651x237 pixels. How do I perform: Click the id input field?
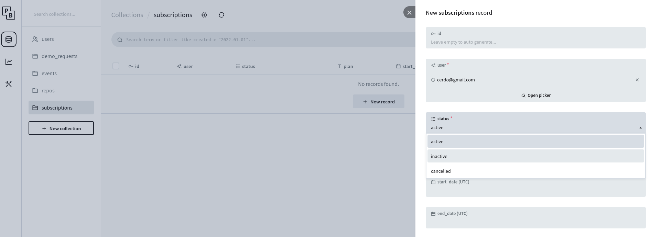(535, 38)
